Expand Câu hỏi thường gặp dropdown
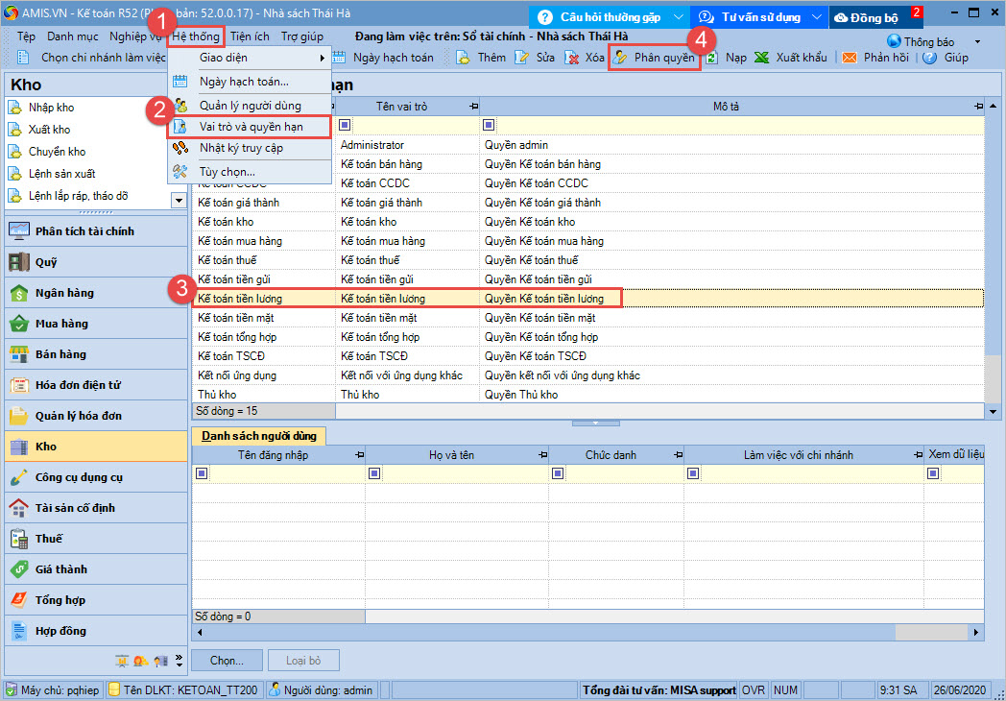 [x=679, y=16]
